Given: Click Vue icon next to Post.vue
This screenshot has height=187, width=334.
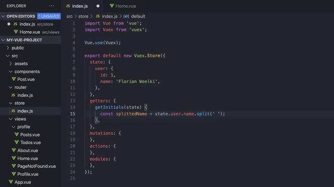Looking at the screenshot, I should (x=14, y=79).
